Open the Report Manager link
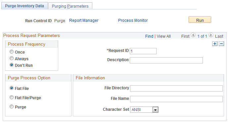230x124 pixels. pyautogui.click(x=84, y=21)
